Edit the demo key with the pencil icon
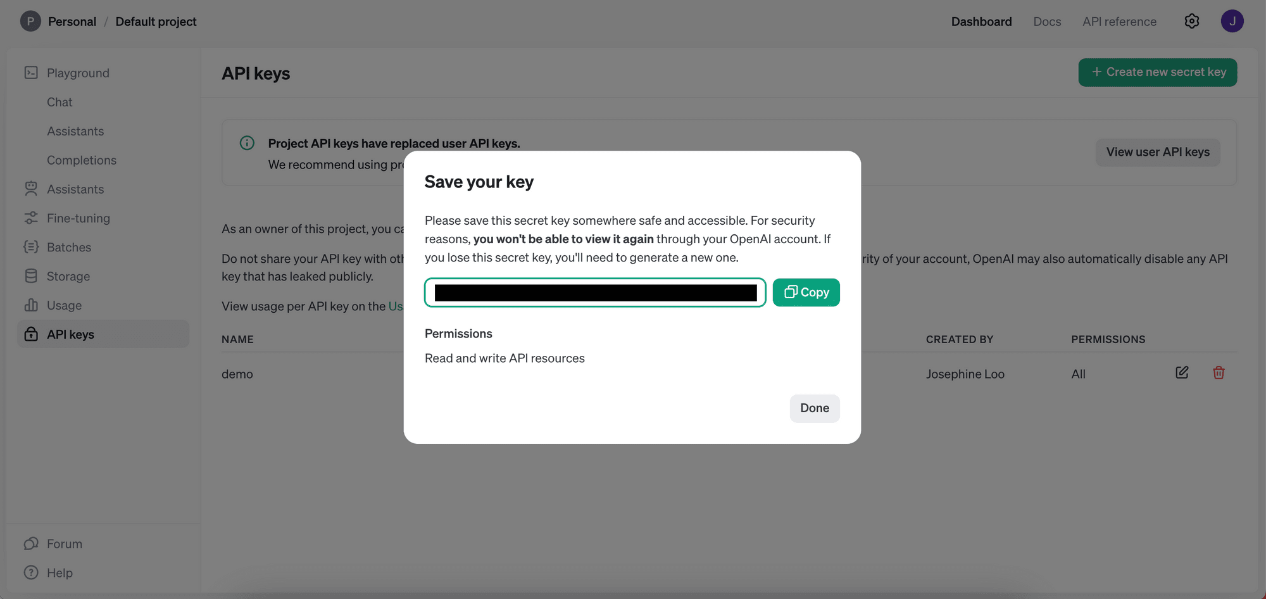 (x=1181, y=373)
